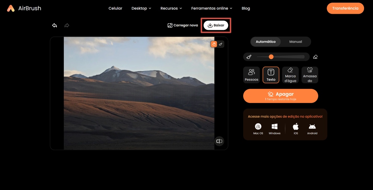
Task: Redo the last edit
Action: tap(67, 25)
